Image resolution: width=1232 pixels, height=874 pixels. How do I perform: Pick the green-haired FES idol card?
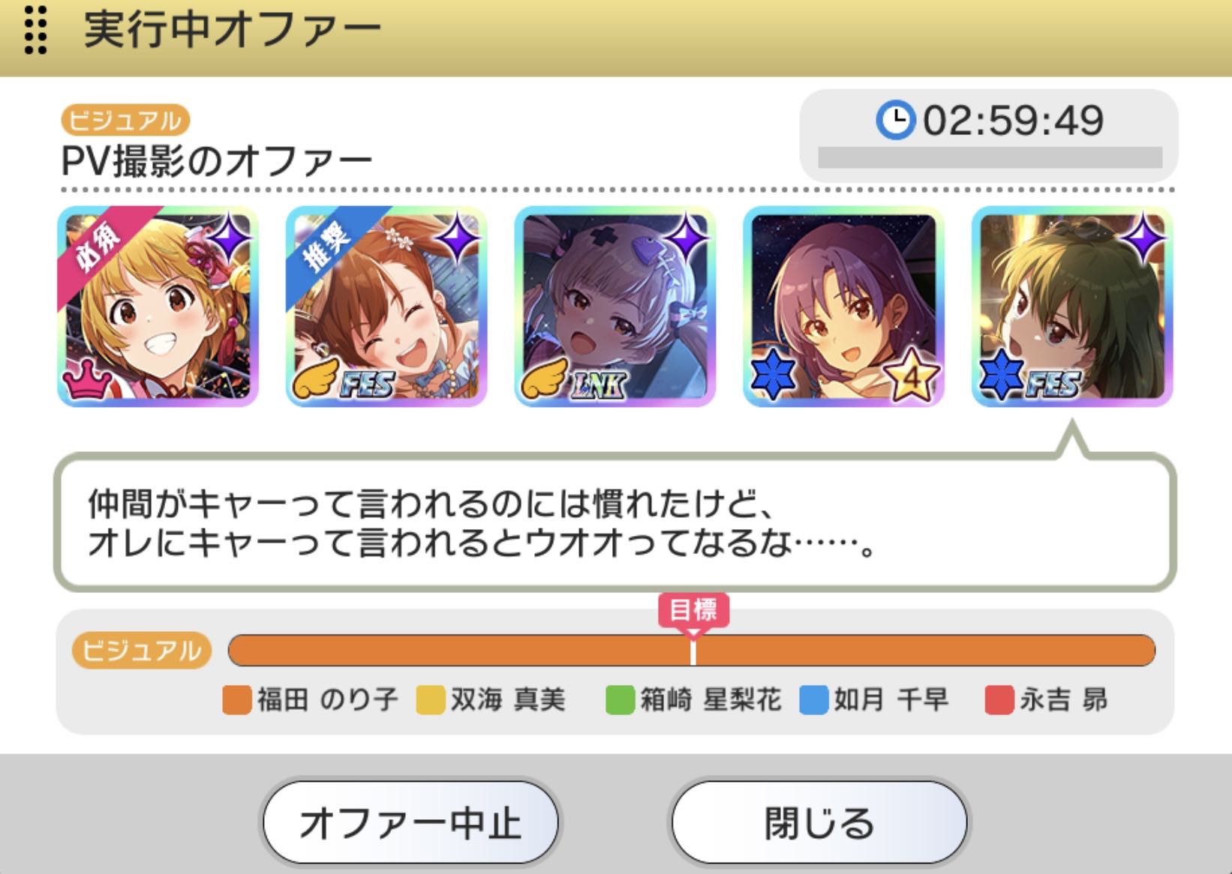[1072, 307]
